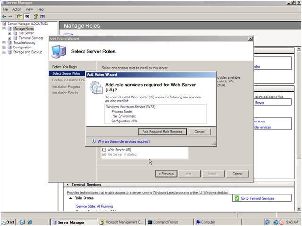Open the Help menu
302x226 pixels.
41,9
